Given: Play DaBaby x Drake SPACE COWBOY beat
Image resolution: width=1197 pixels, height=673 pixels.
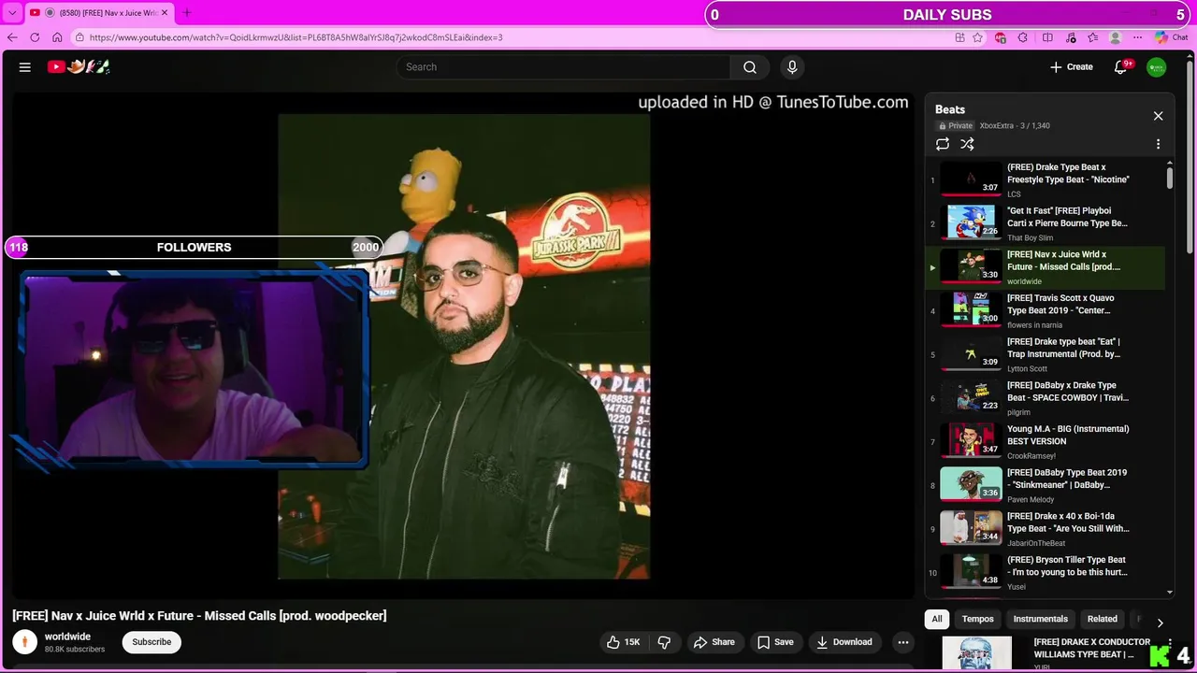Looking at the screenshot, I should (x=1046, y=398).
